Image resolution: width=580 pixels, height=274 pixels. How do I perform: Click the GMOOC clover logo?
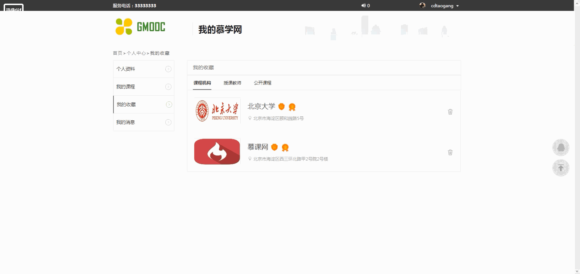tap(140, 26)
